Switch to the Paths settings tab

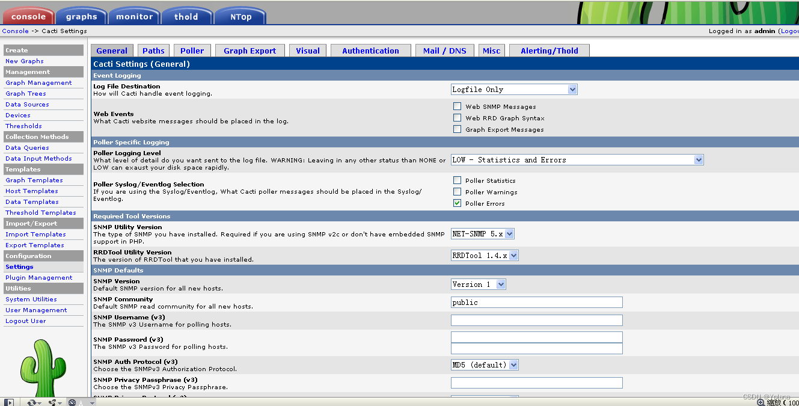coord(153,51)
